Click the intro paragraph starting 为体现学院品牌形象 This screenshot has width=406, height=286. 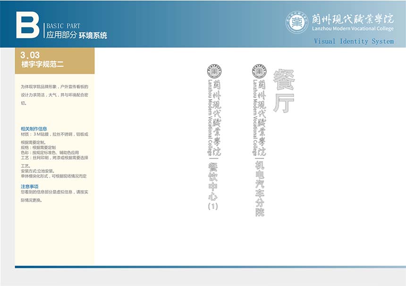click(x=54, y=95)
